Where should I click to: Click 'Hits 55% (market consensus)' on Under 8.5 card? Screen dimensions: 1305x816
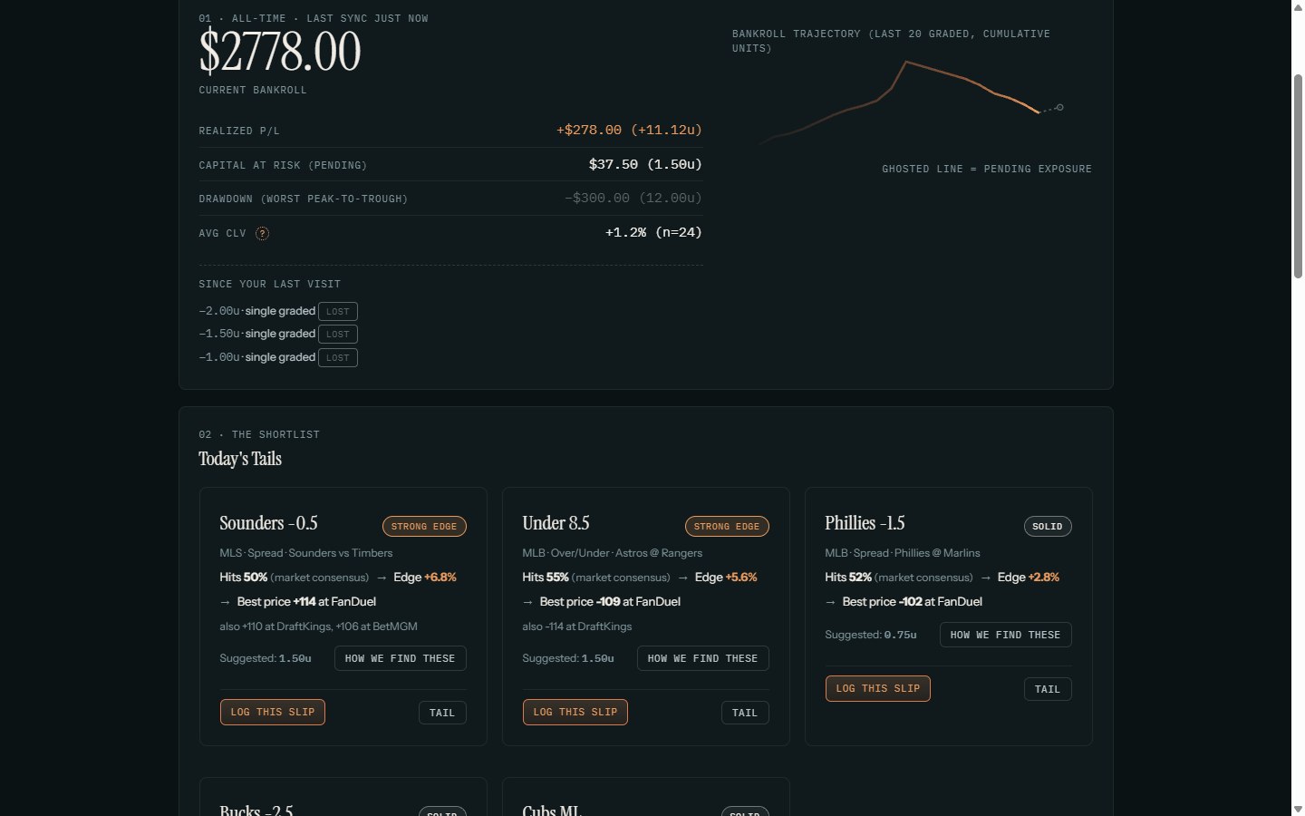click(x=596, y=577)
